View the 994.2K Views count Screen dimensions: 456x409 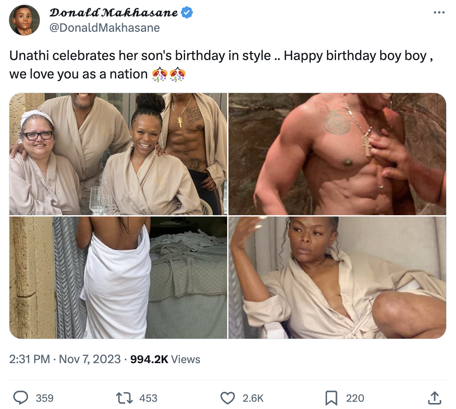[165, 359]
